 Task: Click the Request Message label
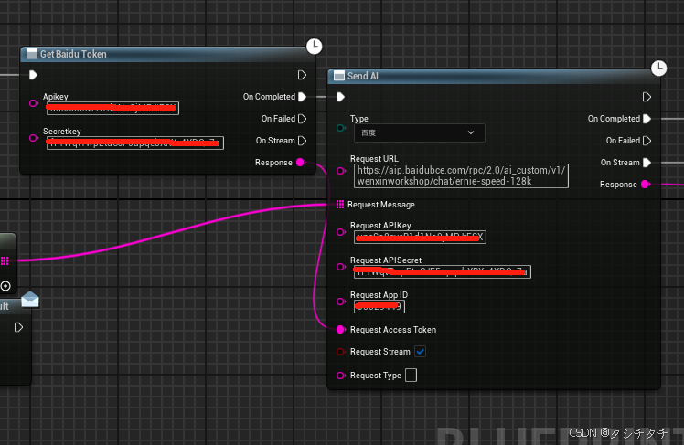pyautogui.click(x=380, y=205)
